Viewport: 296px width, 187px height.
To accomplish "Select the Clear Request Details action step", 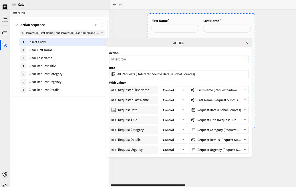I will point(44,90).
